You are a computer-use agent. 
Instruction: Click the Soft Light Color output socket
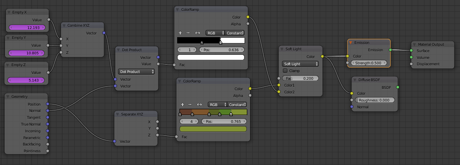[322, 56]
